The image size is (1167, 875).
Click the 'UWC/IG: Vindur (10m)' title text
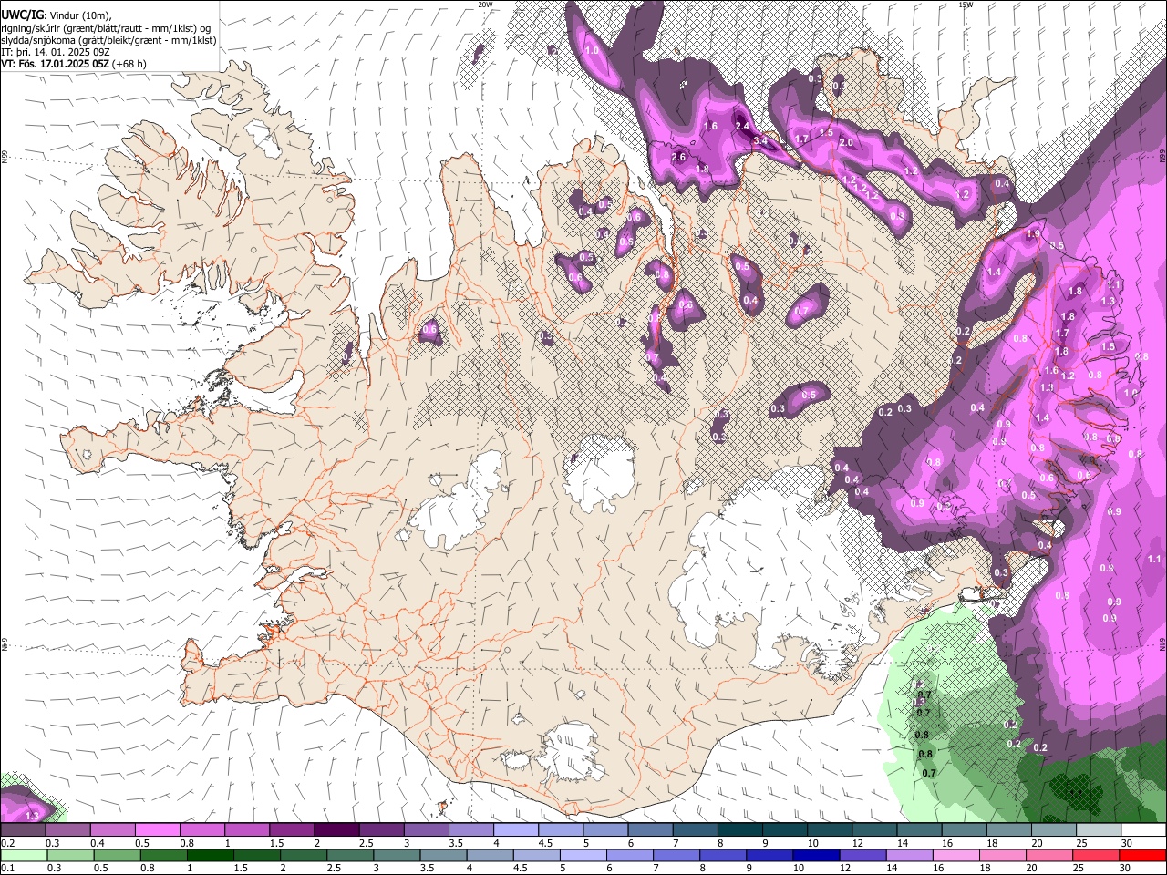click(x=56, y=15)
